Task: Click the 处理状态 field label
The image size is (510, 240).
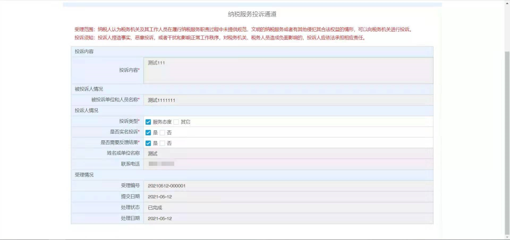Action: click(x=130, y=207)
